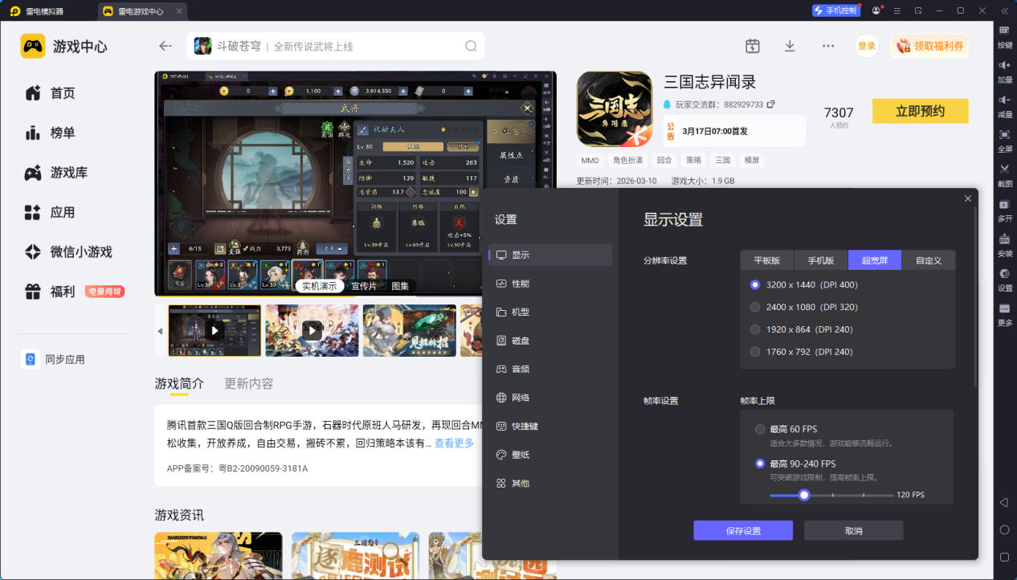Click the screenshot (截图) scissors icon
This screenshot has height=580, width=1017.
click(1004, 170)
